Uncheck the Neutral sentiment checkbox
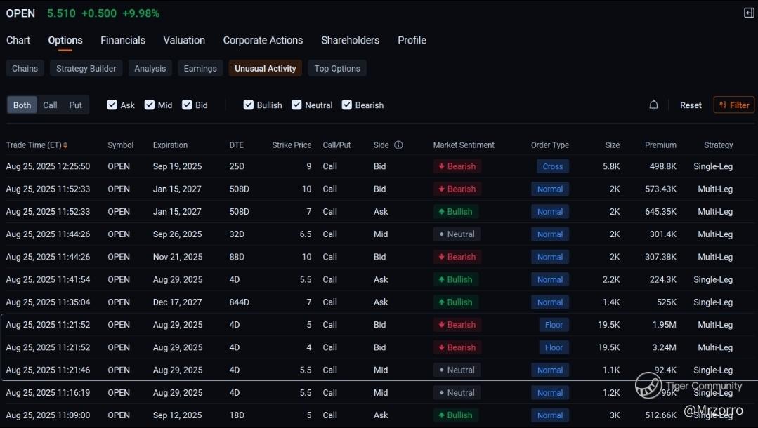 pyautogui.click(x=296, y=105)
